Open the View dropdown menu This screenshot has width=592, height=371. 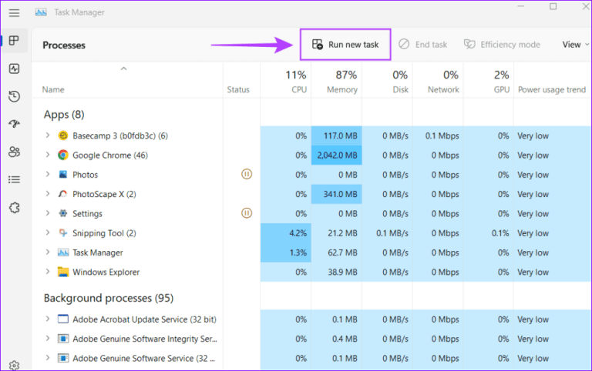[x=575, y=45]
